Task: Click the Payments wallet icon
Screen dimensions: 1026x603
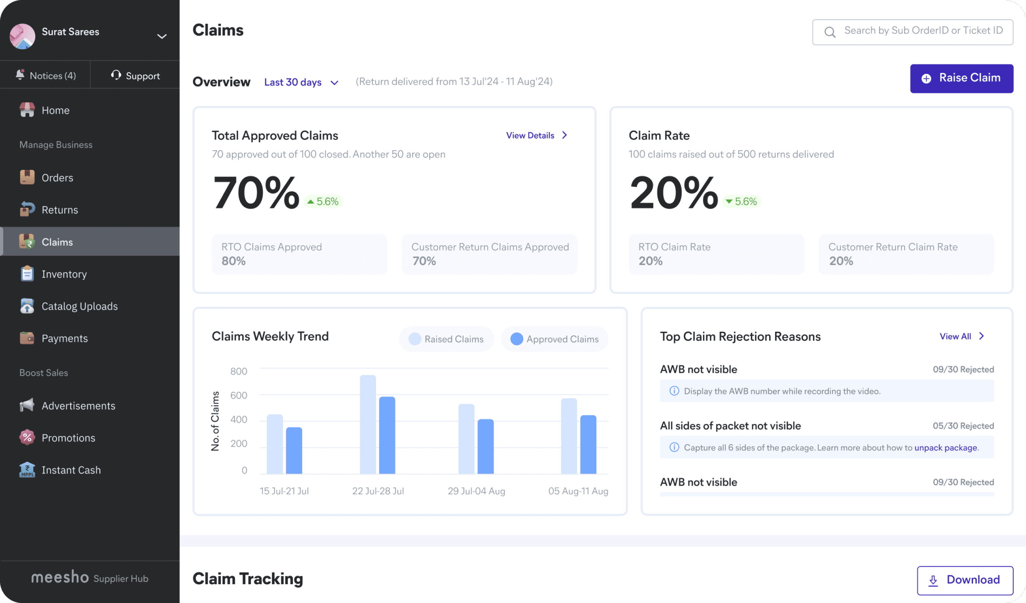Action: point(27,338)
